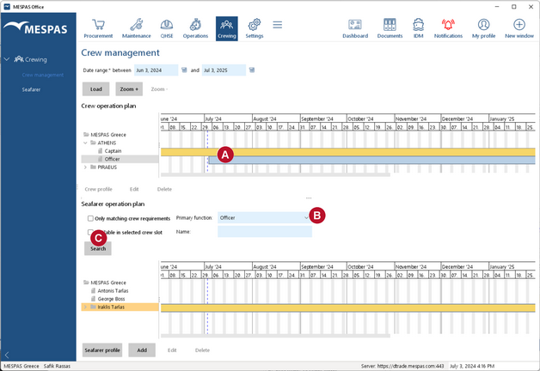Click the MESPAS logo

click(x=36, y=27)
